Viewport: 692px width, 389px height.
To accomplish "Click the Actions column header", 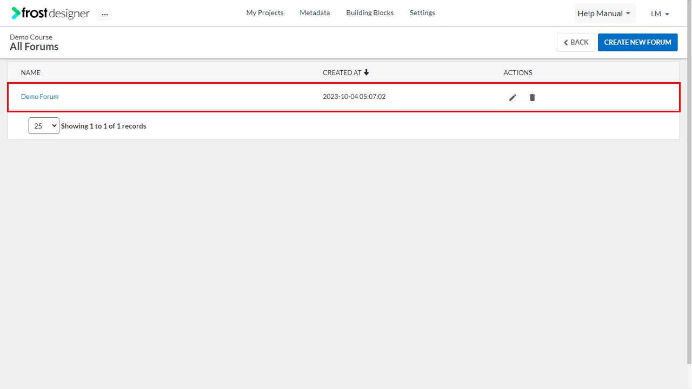I will tap(518, 72).
